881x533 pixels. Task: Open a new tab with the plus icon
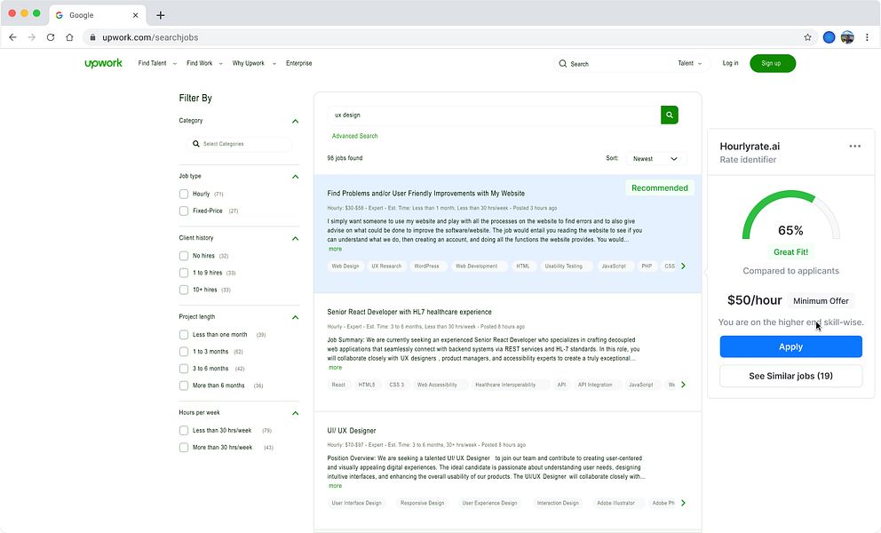[160, 15]
